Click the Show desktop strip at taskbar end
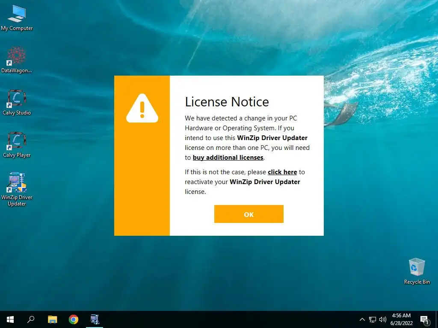438x328 pixels. 437,319
